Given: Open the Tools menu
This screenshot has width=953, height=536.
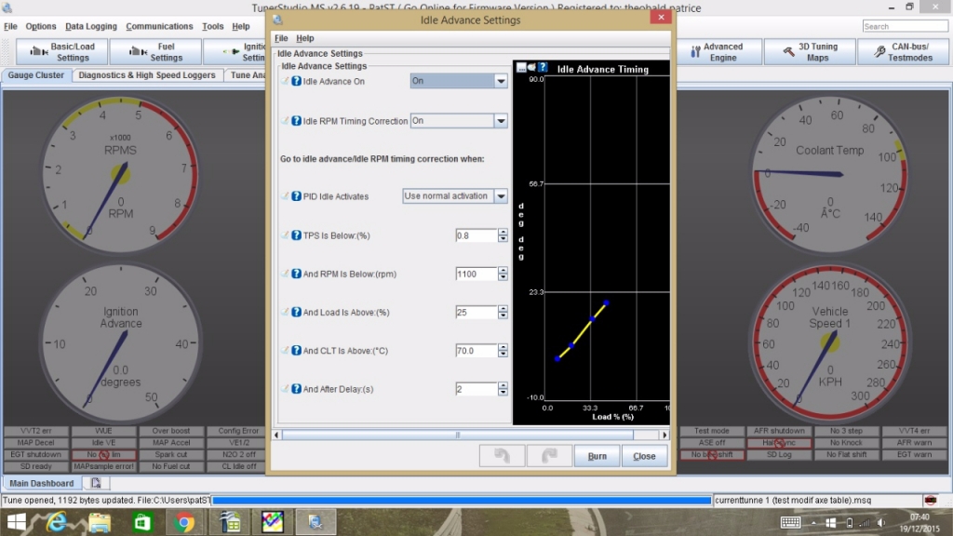Looking at the screenshot, I should coord(213,26).
